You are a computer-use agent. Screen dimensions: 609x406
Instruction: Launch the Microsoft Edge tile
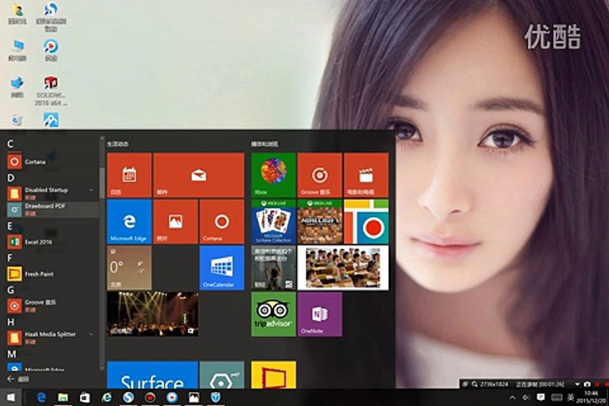129,222
